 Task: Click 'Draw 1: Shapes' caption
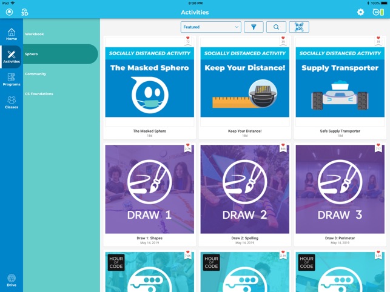point(149,238)
